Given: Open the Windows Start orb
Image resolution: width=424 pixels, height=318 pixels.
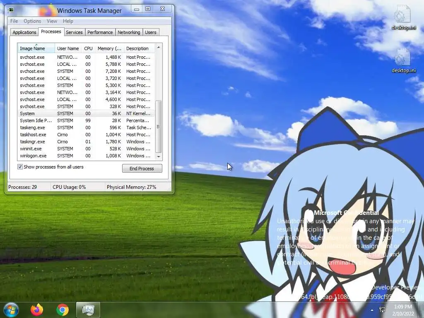Looking at the screenshot, I should 11,310.
